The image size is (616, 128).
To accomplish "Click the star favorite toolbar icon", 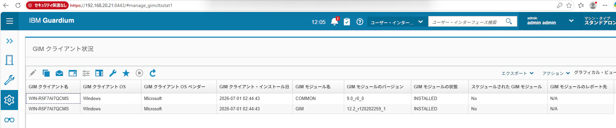I will click(x=126, y=73).
